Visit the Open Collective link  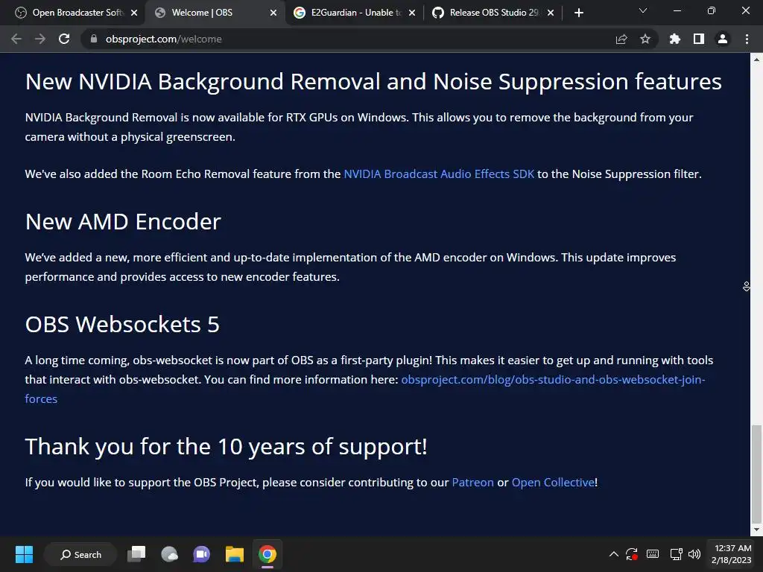[x=553, y=483]
